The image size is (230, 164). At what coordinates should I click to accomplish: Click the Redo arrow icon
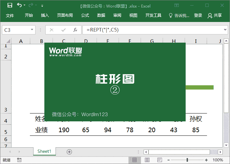31,5
